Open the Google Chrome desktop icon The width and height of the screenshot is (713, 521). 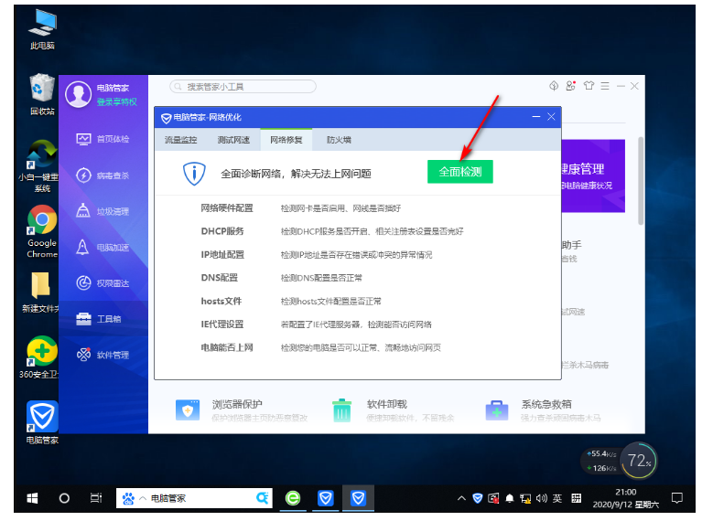point(42,231)
